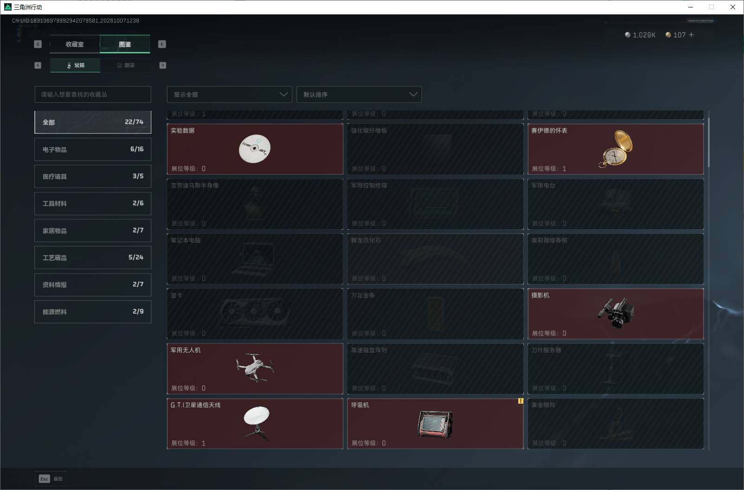
Task: Select locked 克劳迪乌斯半身像 card
Action: pyautogui.click(x=255, y=204)
